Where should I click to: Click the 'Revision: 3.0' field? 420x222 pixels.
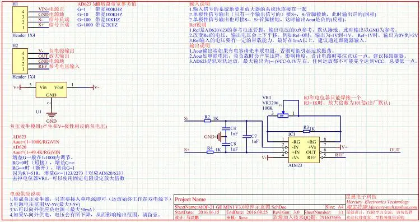tap(286, 212)
